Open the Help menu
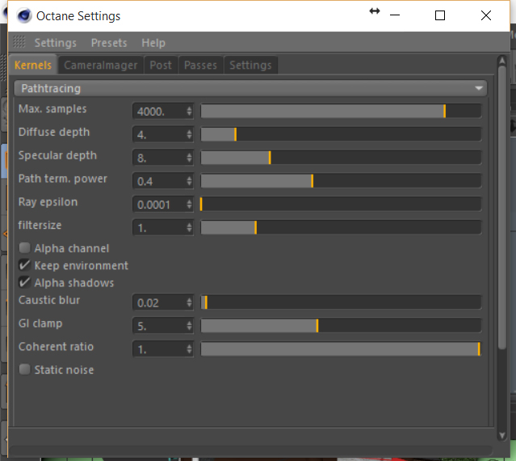The image size is (516, 461). 153,43
